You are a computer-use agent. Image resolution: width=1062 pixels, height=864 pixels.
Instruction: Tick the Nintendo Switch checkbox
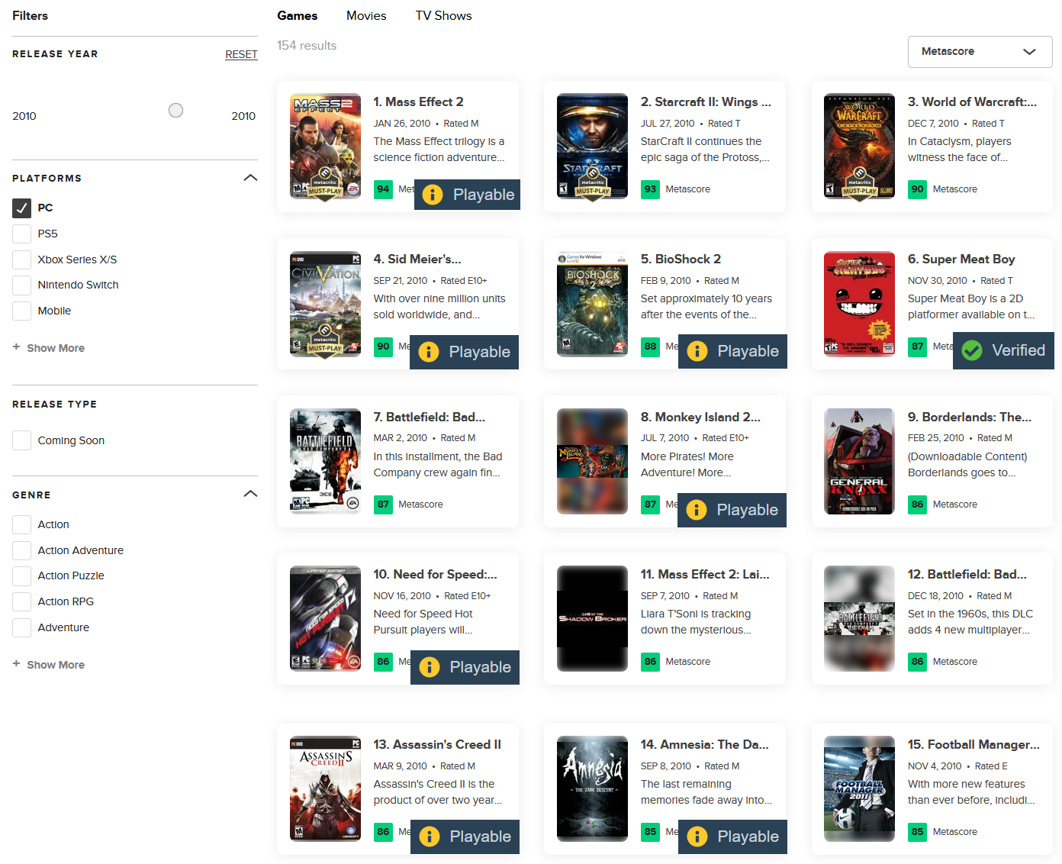tap(22, 285)
